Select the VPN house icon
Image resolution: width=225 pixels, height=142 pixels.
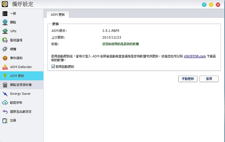coord(5,31)
